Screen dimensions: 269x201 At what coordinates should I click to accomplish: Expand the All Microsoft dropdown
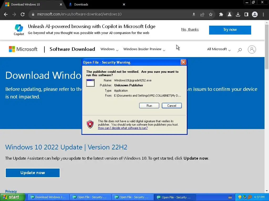[219, 49]
